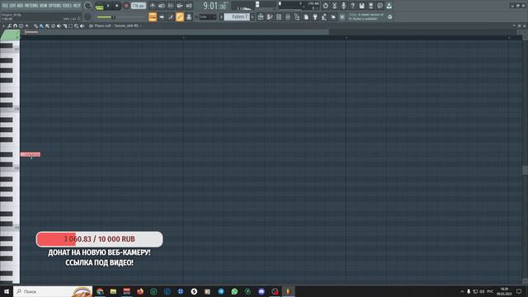Toggle the loop recording button
Image resolution: width=528 pixels, height=297 pixels.
189,6
